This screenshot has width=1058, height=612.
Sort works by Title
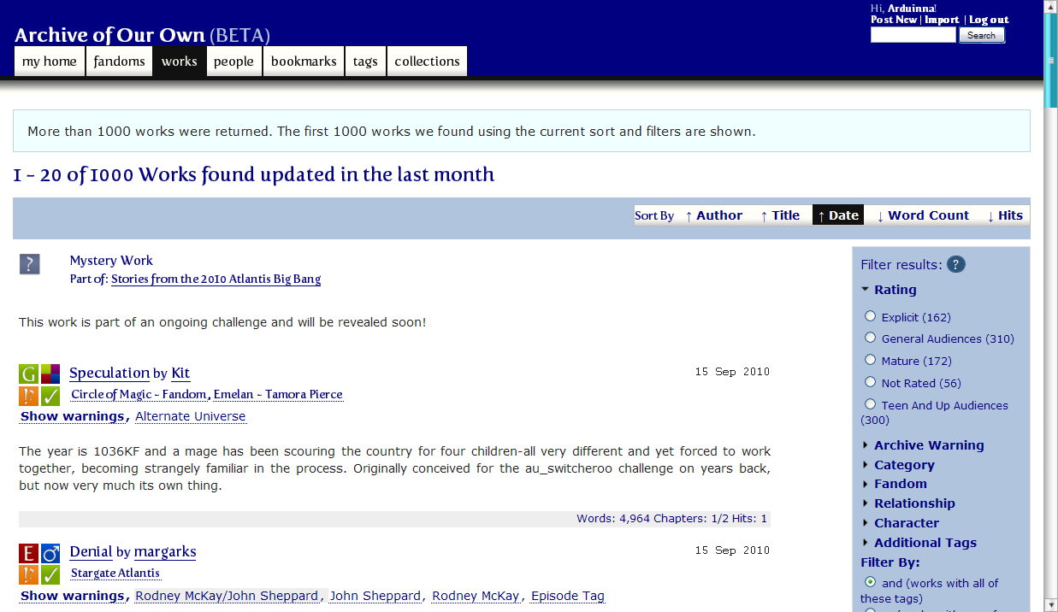780,215
